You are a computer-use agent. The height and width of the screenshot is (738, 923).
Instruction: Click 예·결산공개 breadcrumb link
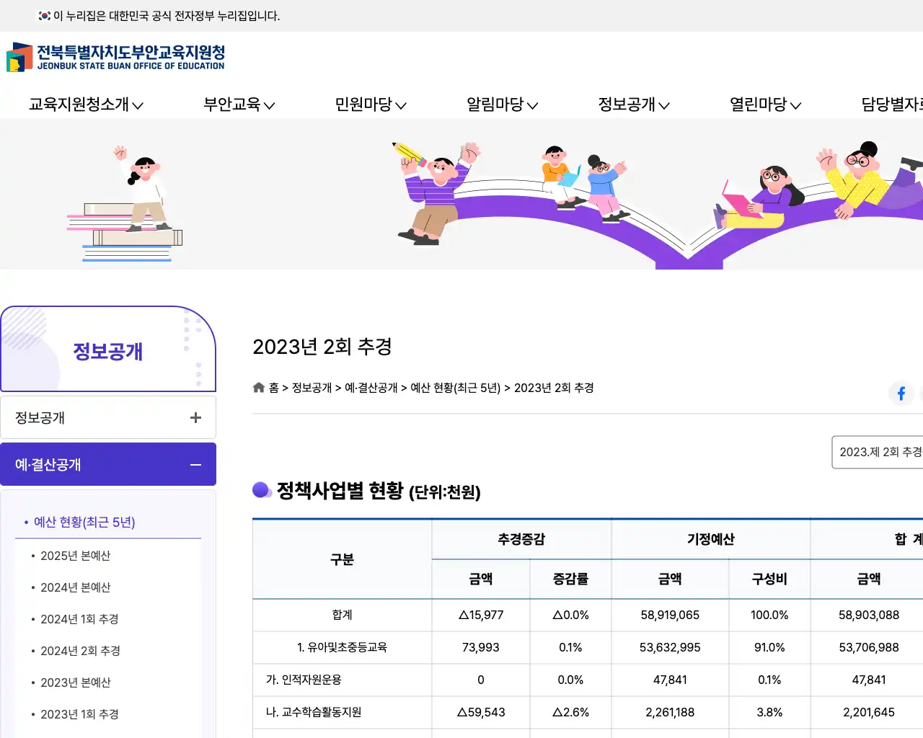[371, 388]
